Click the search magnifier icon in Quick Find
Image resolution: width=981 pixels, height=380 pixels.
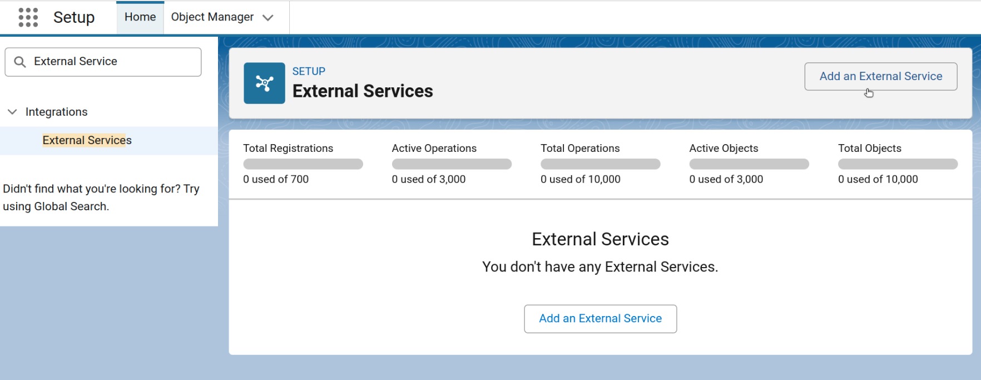pos(21,61)
